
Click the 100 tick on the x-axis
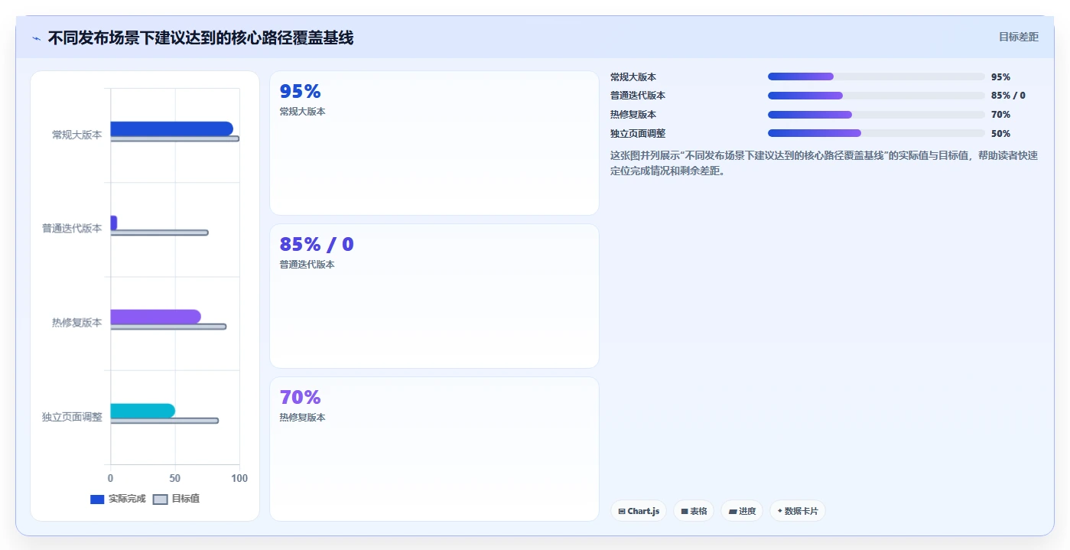[x=239, y=478]
